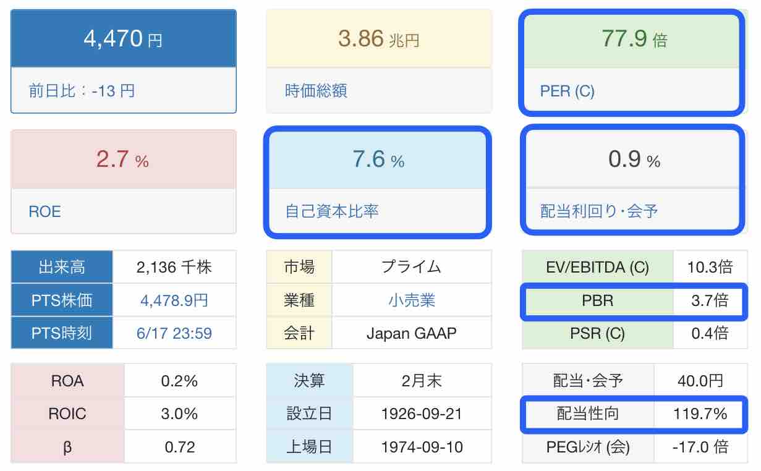Click the 自己資本比率 link

(x=332, y=211)
